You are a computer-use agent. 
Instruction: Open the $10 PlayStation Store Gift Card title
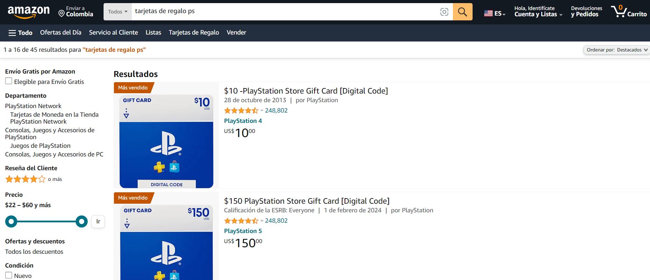(306, 91)
